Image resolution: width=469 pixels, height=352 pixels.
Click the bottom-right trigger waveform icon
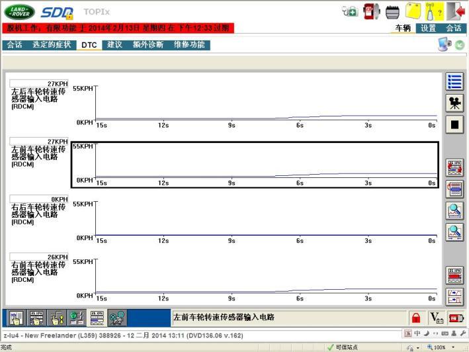(454, 297)
